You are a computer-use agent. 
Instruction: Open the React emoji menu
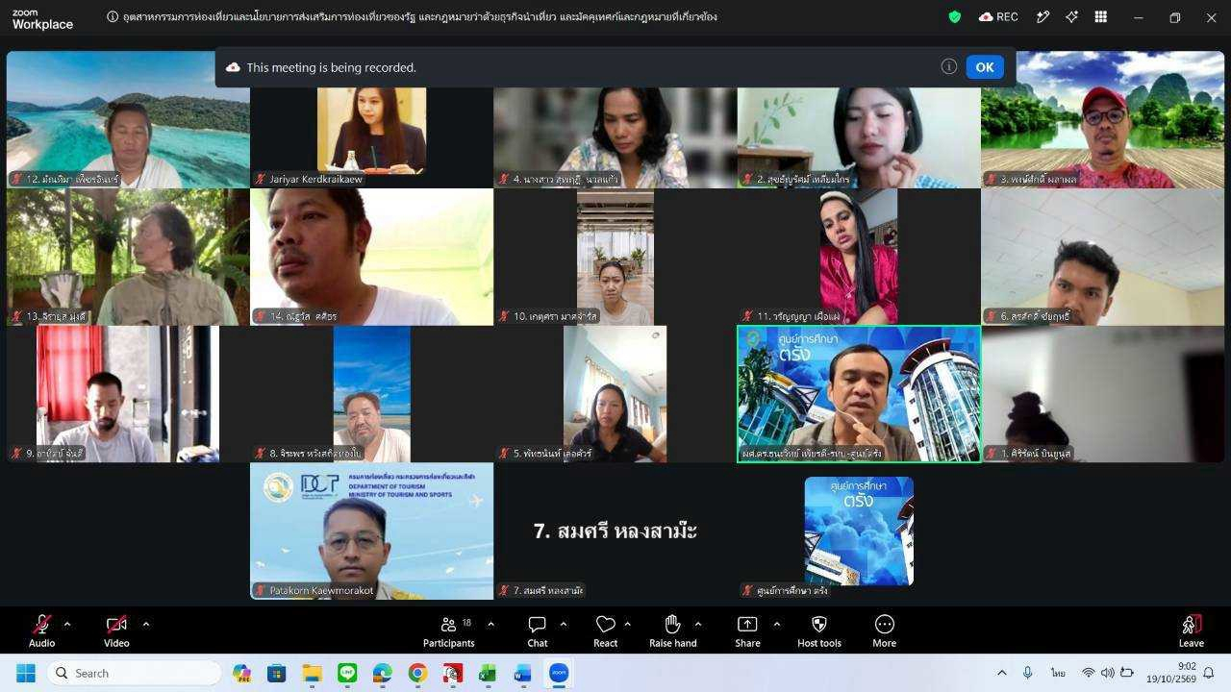click(x=605, y=630)
